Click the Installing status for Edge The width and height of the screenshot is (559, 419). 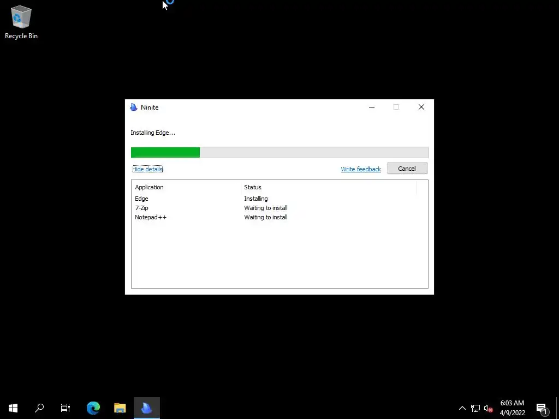pos(256,199)
